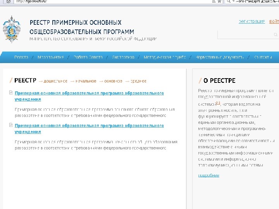279x209 pixels.
Task: Open the 'регистрация' link
Action: point(251,22)
